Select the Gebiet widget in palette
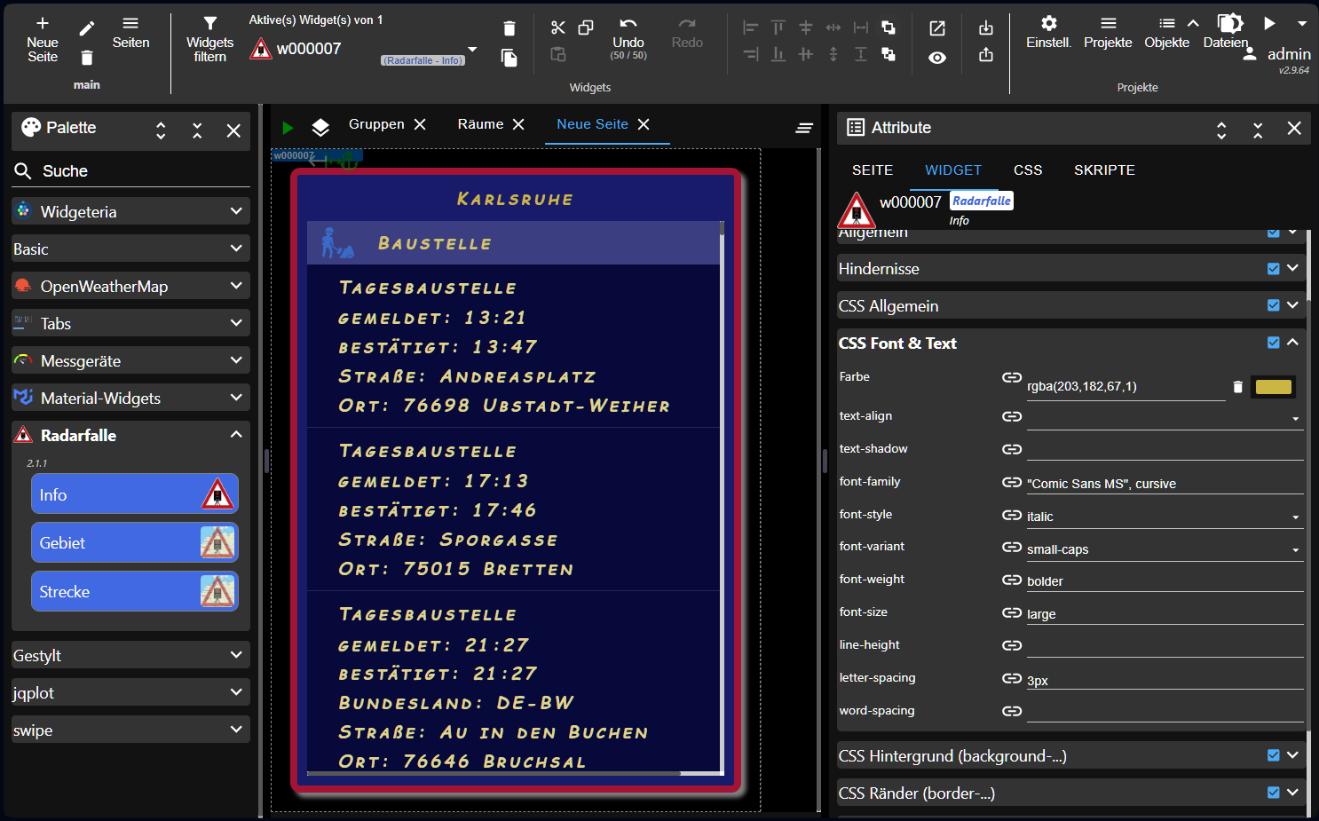 click(135, 543)
